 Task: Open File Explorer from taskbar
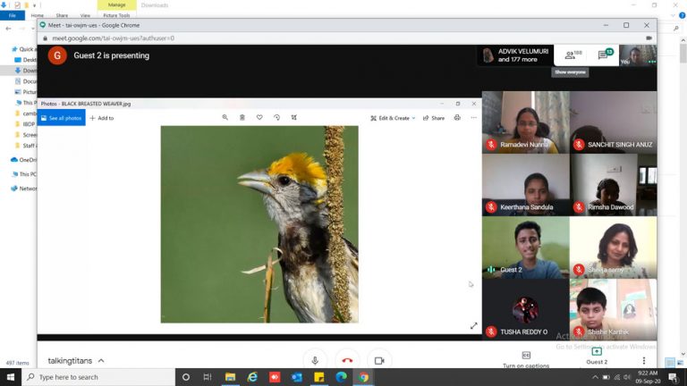click(230, 377)
